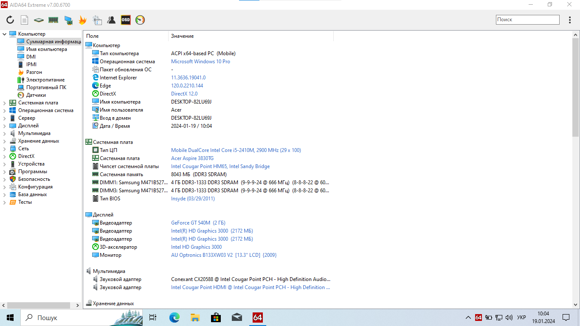
Task: Open the CPU chip toolbar icon
Action: [x=39, y=20]
